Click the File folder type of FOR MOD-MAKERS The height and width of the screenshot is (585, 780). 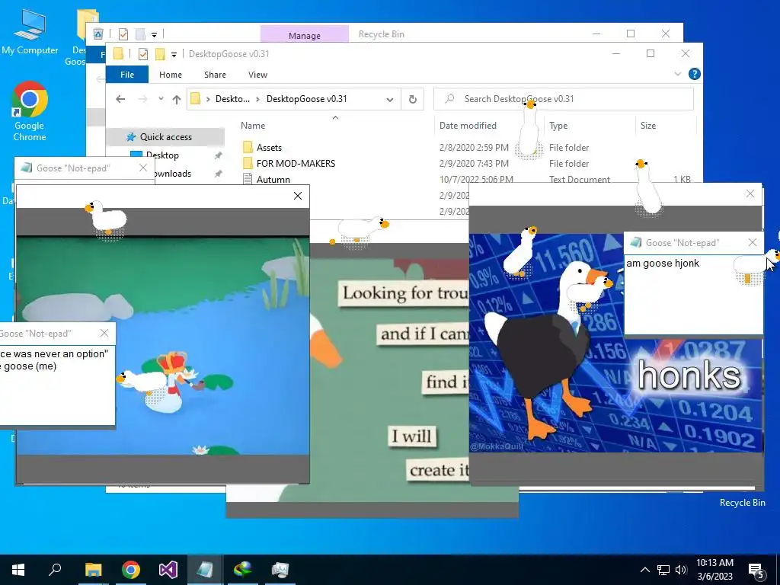[x=568, y=164]
